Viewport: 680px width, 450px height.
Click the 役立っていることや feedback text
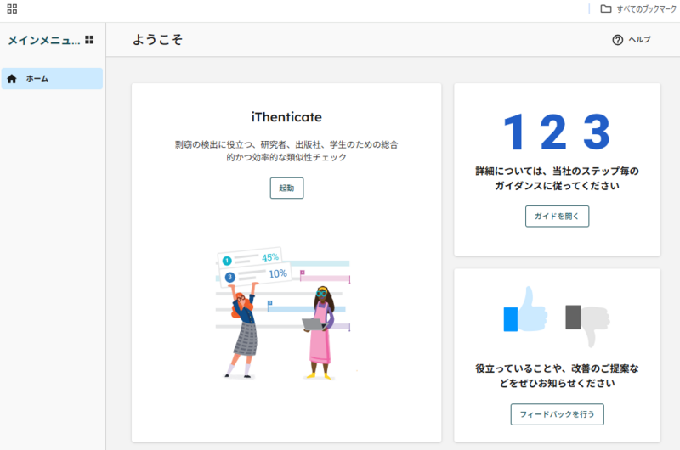[558, 376]
